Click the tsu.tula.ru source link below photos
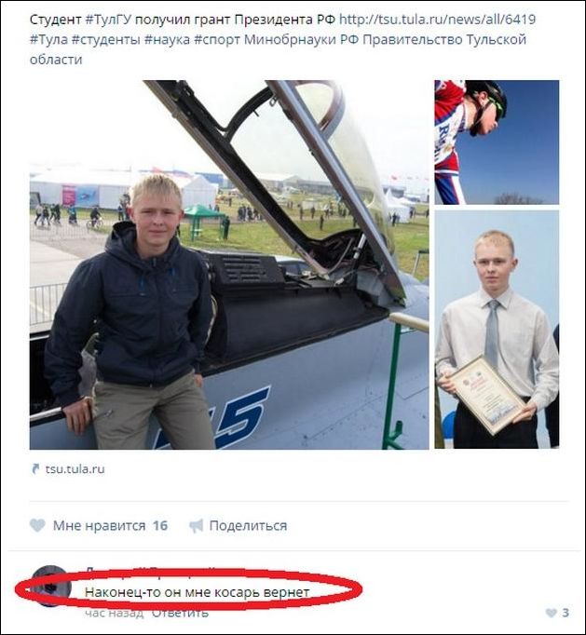Screen dimensions: 586x635 click(75, 469)
